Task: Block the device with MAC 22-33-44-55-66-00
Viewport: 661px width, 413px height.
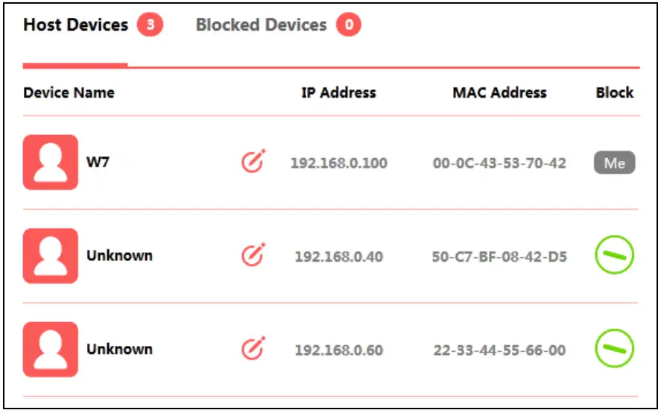Action: (x=614, y=349)
